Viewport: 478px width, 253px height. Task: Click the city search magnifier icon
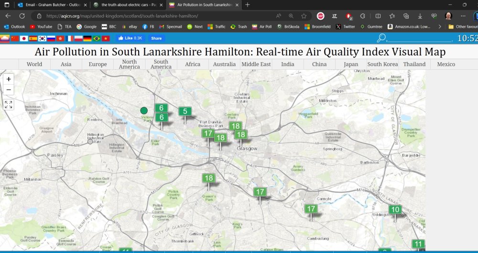tap(381, 38)
